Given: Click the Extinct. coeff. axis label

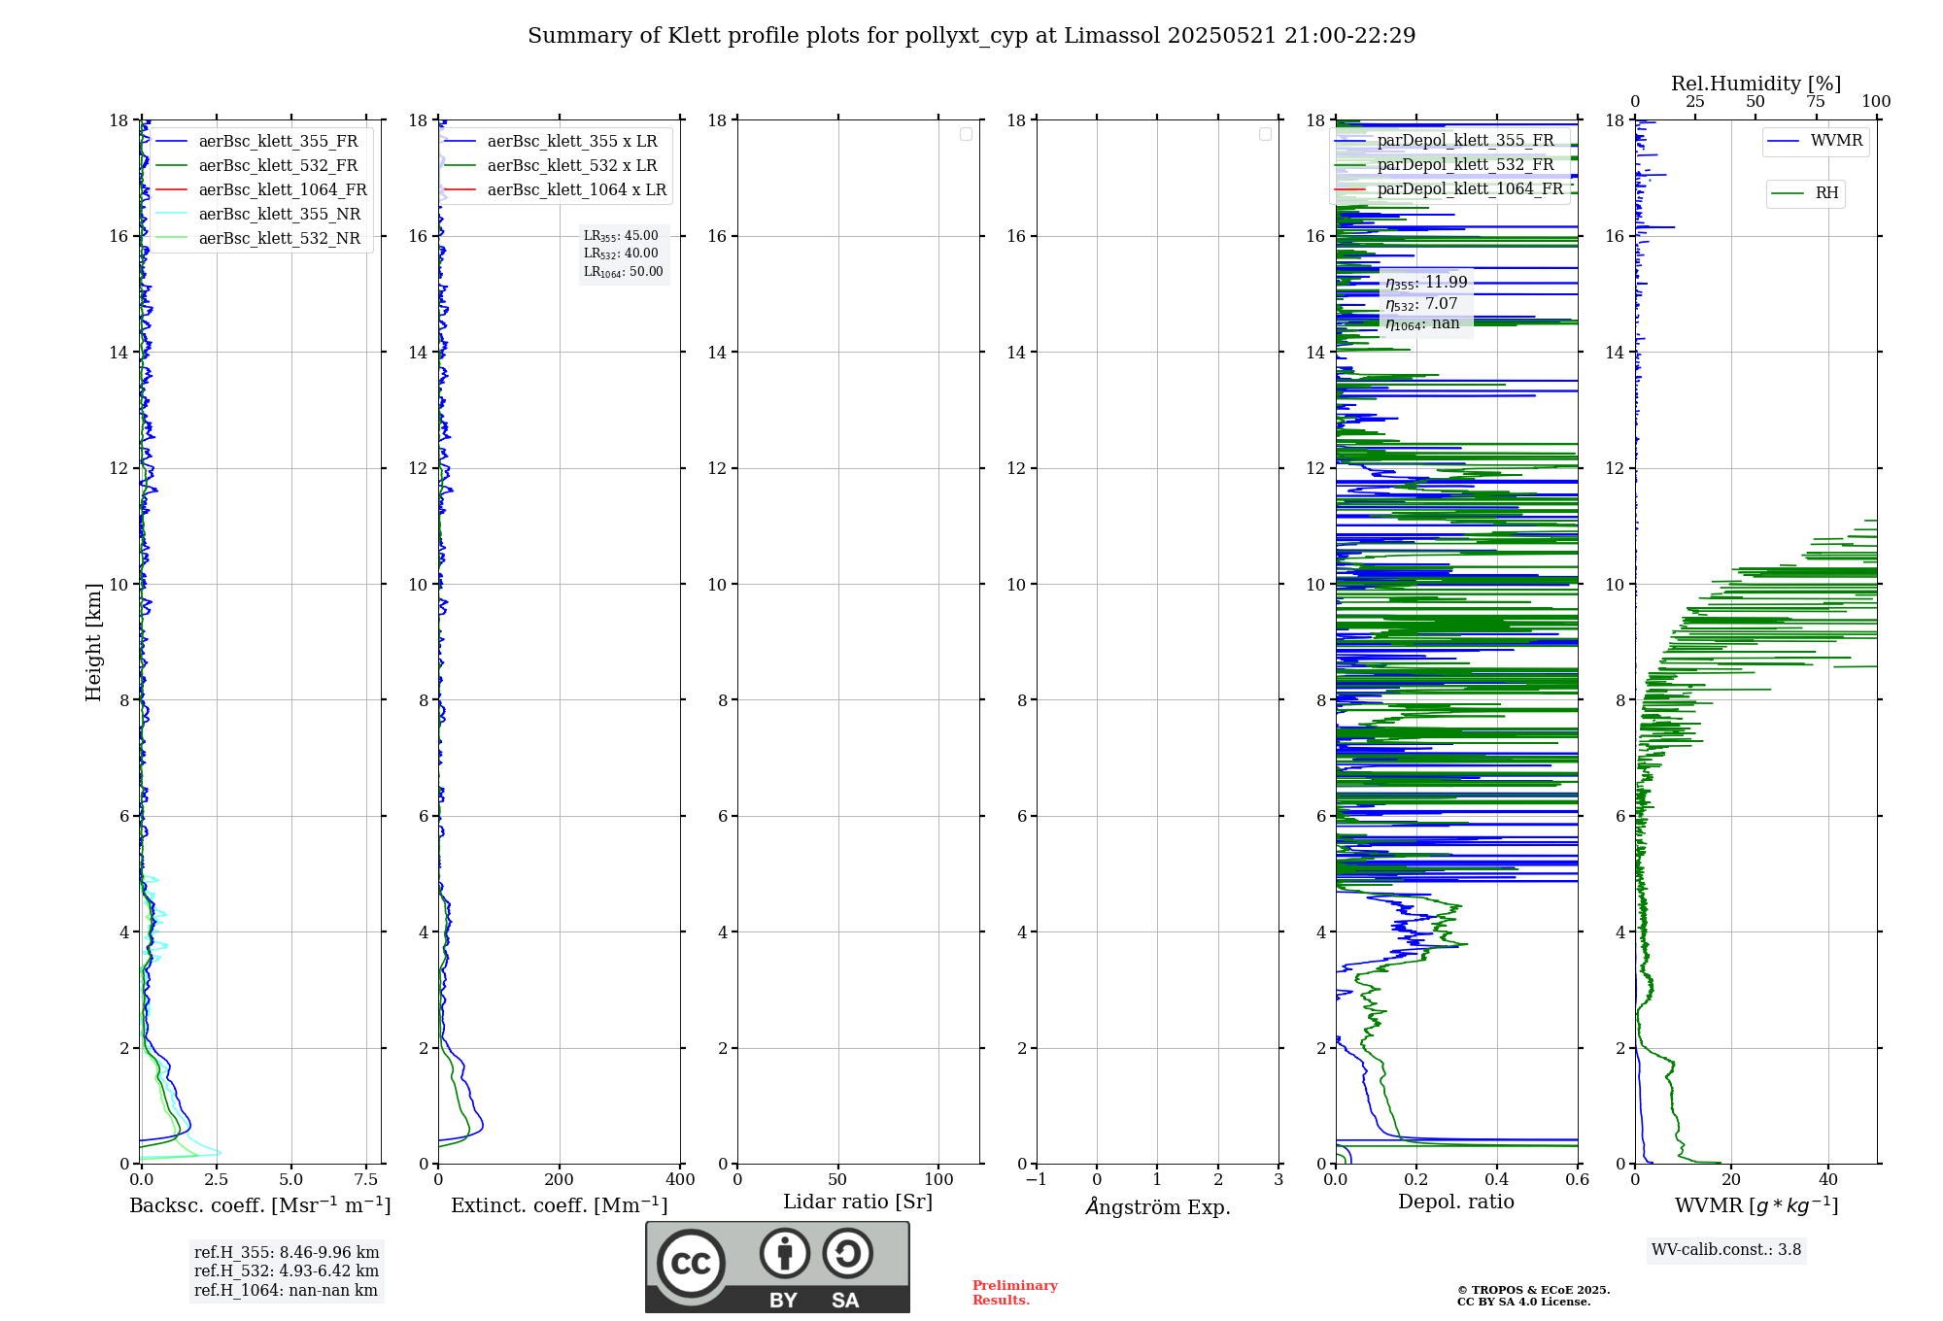Looking at the screenshot, I should (560, 1205).
